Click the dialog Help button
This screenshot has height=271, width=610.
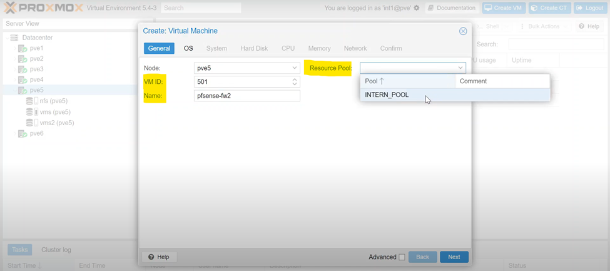pos(159,257)
